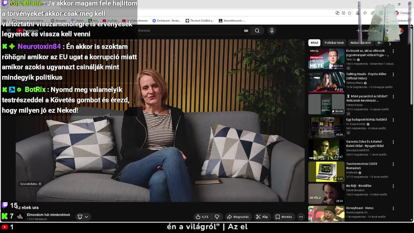The height and width of the screenshot is (233, 414).
Task: Open Kraftwerk channel name
Action: (352, 172)
